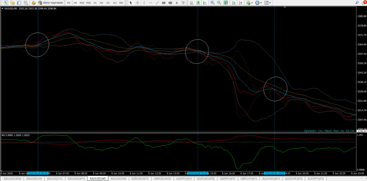The width and height of the screenshot is (367, 181).
Task: Switch timeframe to W1
Action: point(115,3)
